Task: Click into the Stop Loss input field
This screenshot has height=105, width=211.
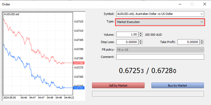Action: click(x=127, y=42)
